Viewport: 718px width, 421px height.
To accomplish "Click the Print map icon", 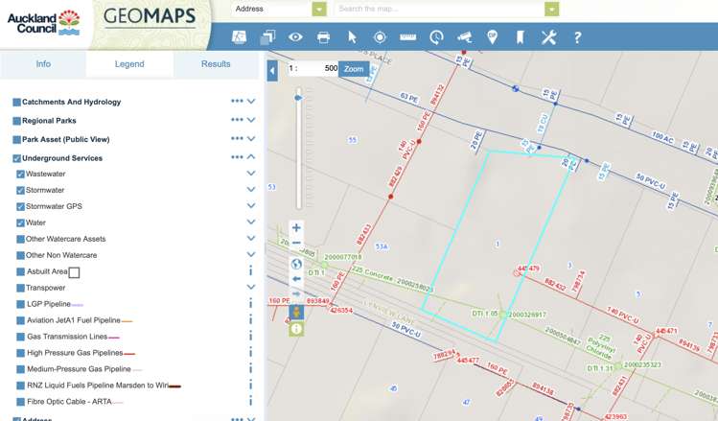I will (324, 37).
